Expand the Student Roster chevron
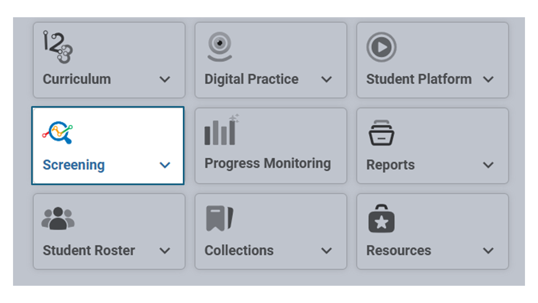Image resolution: width=538 pixels, height=303 pixels. pyautogui.click(x=165, y=251)
